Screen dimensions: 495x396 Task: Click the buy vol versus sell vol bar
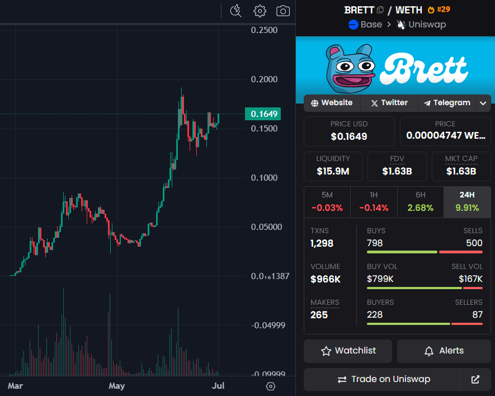(425, 288)
